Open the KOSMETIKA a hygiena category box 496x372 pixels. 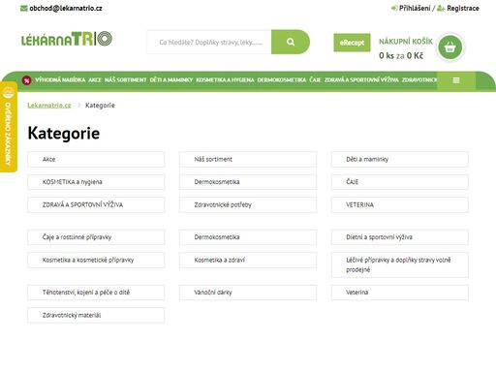pyautogui.click(x=96, y=182)
